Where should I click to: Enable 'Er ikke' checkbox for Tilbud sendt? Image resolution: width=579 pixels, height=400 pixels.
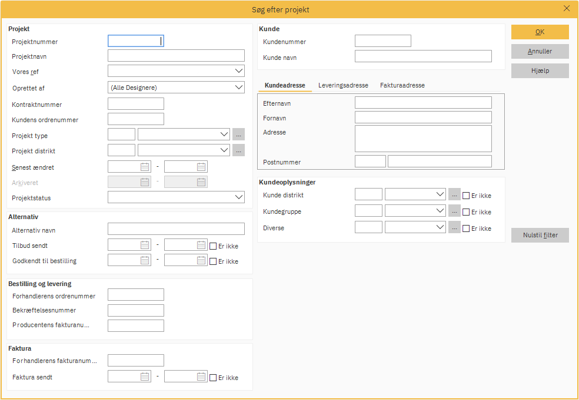tap(213, 246)
